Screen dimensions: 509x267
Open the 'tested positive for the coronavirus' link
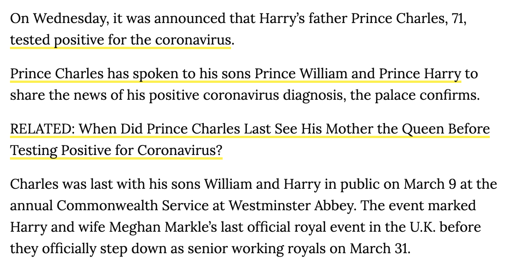pos(121,40)
